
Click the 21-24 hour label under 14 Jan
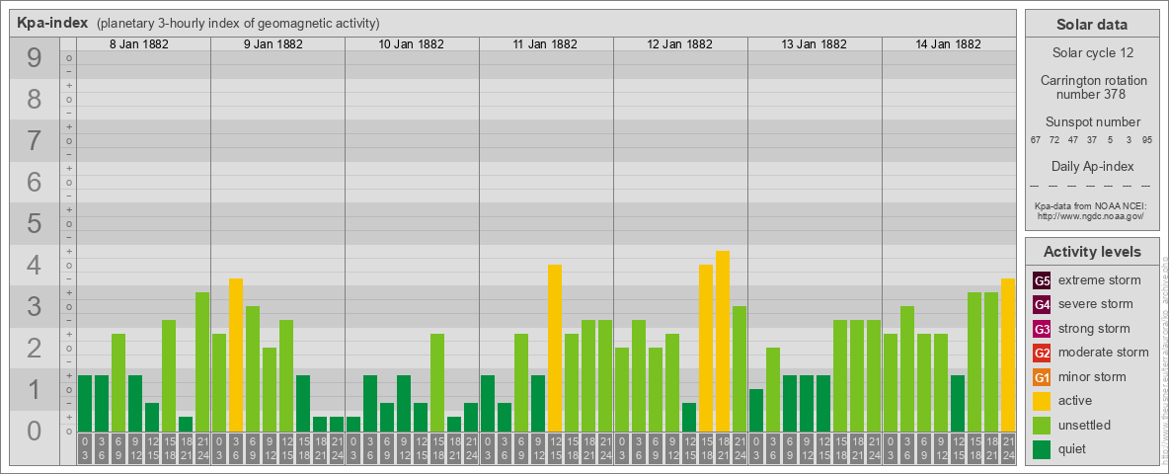[1007, 448]
